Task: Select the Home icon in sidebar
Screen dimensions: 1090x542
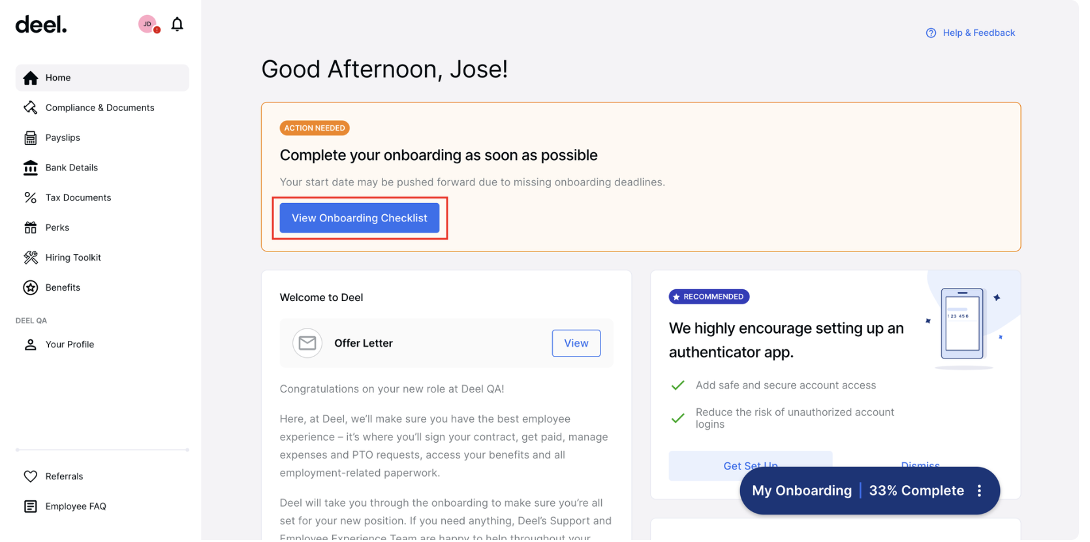Action: [x=30, y=77]
